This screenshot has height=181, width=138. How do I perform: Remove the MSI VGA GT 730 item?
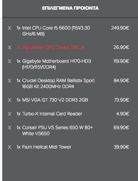(9, 100)
